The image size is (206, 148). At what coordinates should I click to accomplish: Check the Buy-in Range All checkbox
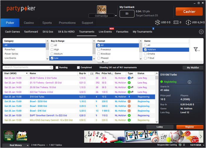click(x=52, y=45)
